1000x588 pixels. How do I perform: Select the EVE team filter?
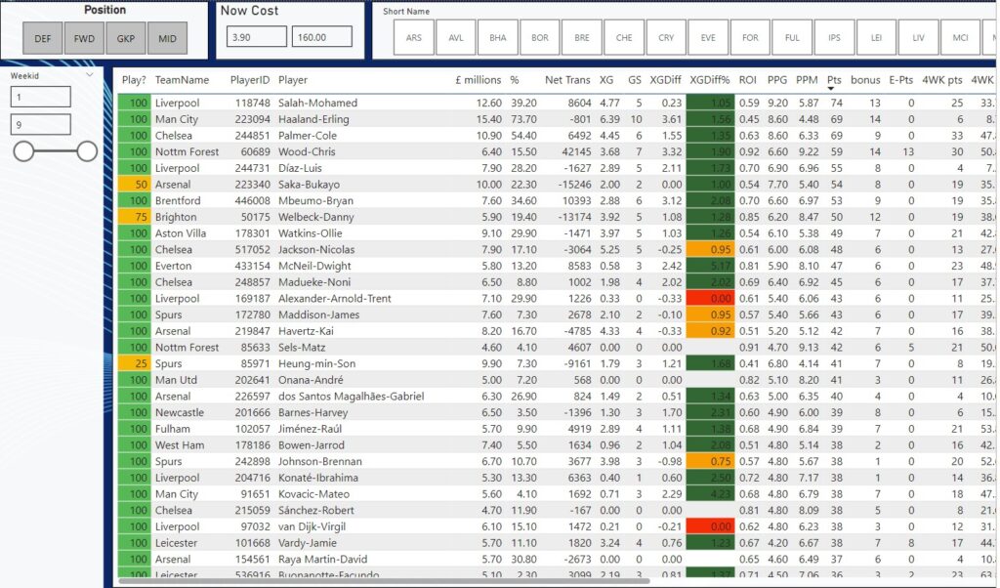708,38
